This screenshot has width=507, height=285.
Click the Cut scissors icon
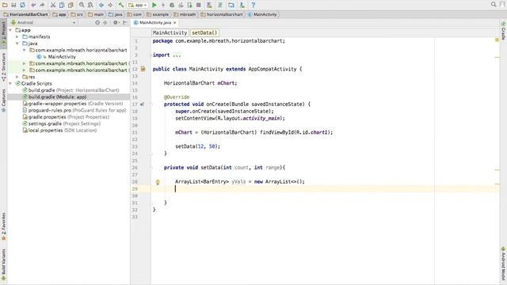53,5
